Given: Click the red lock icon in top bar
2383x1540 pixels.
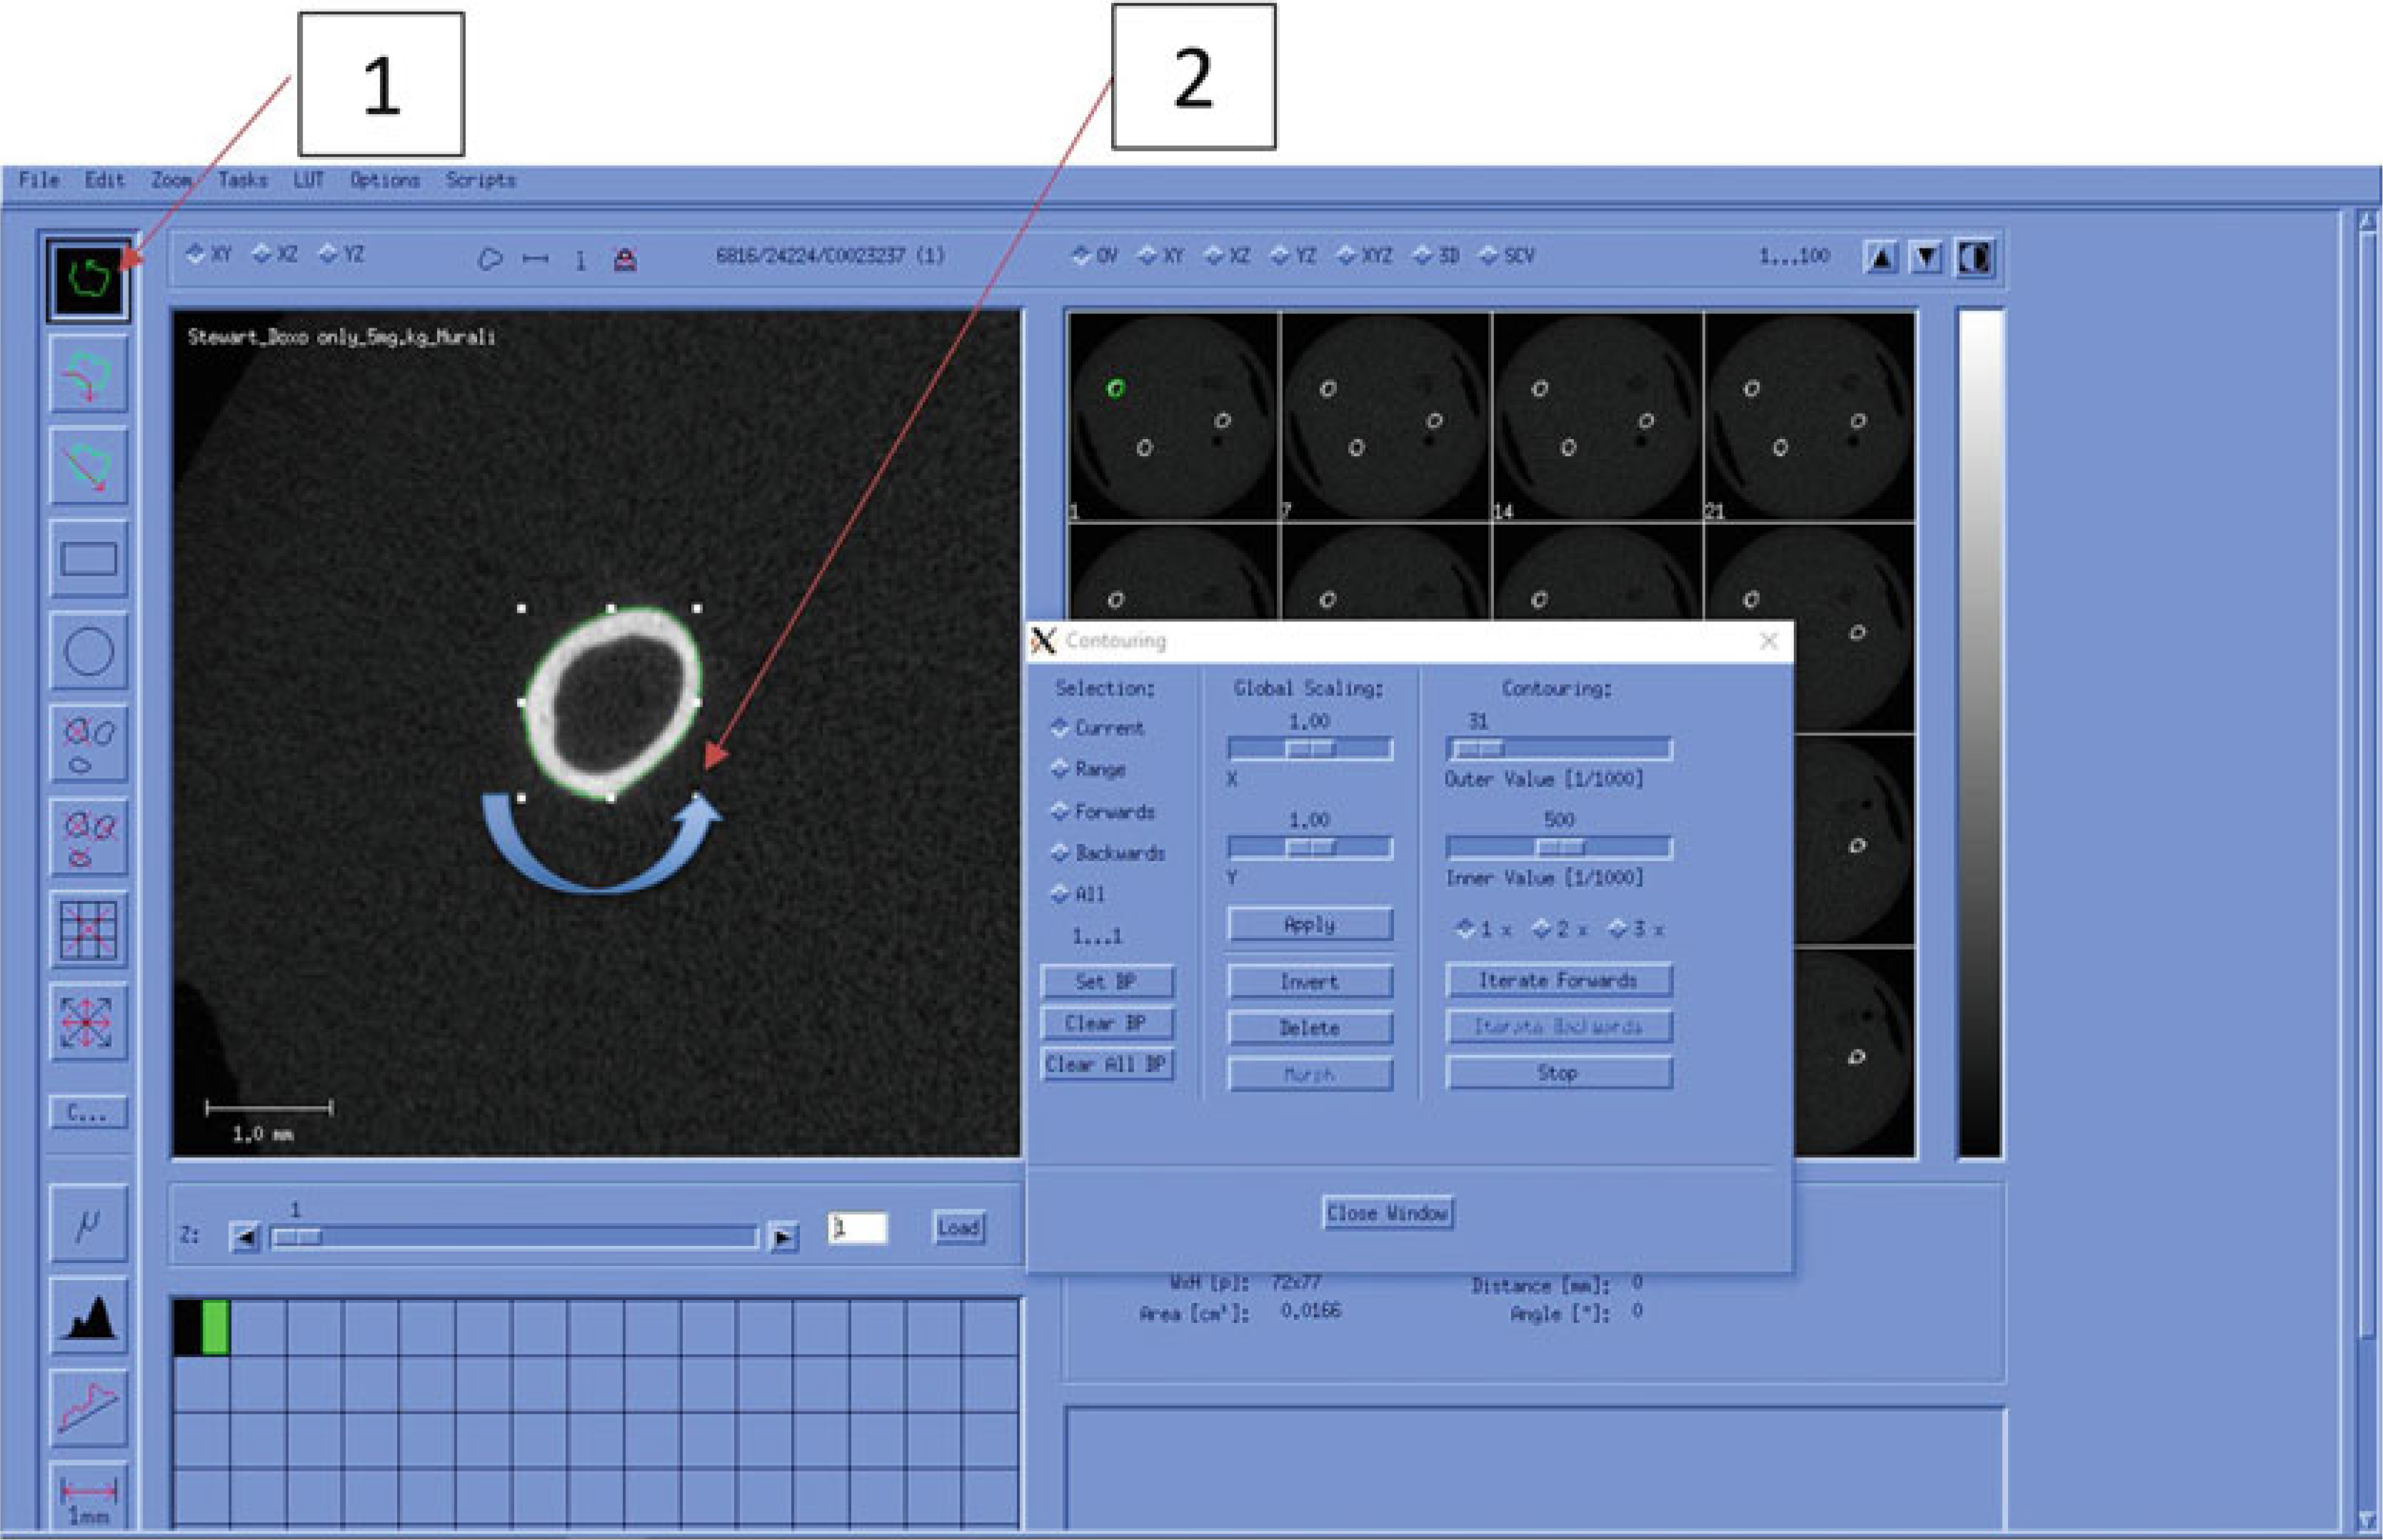Looking at the screenshot, I should click(625, 260).
